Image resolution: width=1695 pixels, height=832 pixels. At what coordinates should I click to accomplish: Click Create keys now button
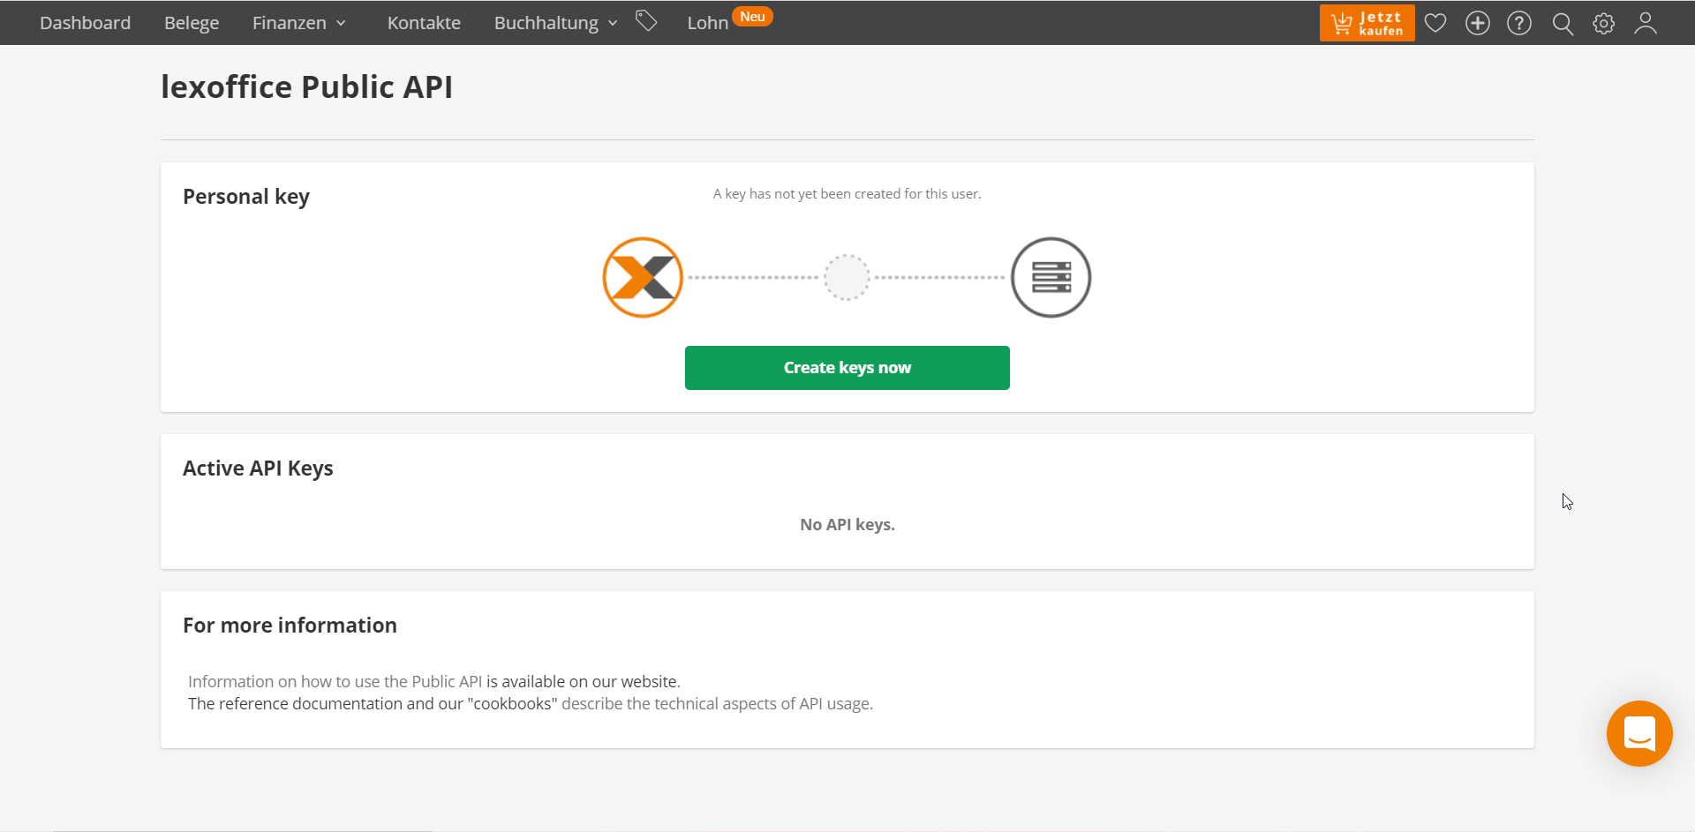pyautogui.click(x=847, y=368)
